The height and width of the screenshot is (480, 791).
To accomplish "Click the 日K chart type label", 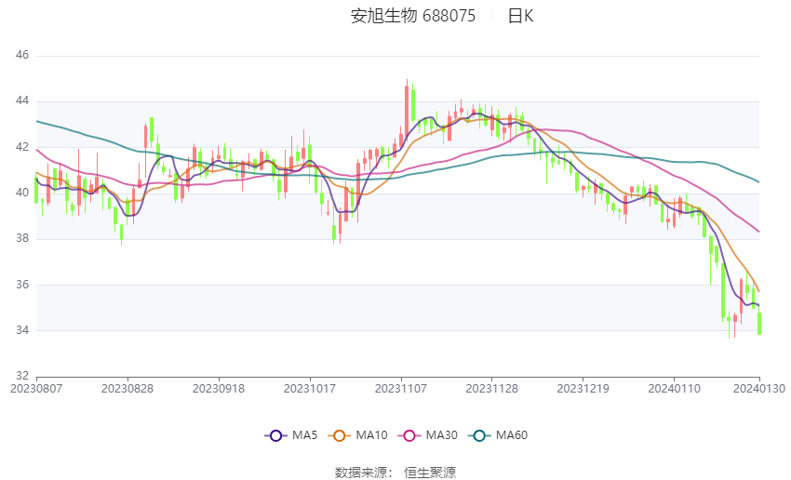I will 520,16.
